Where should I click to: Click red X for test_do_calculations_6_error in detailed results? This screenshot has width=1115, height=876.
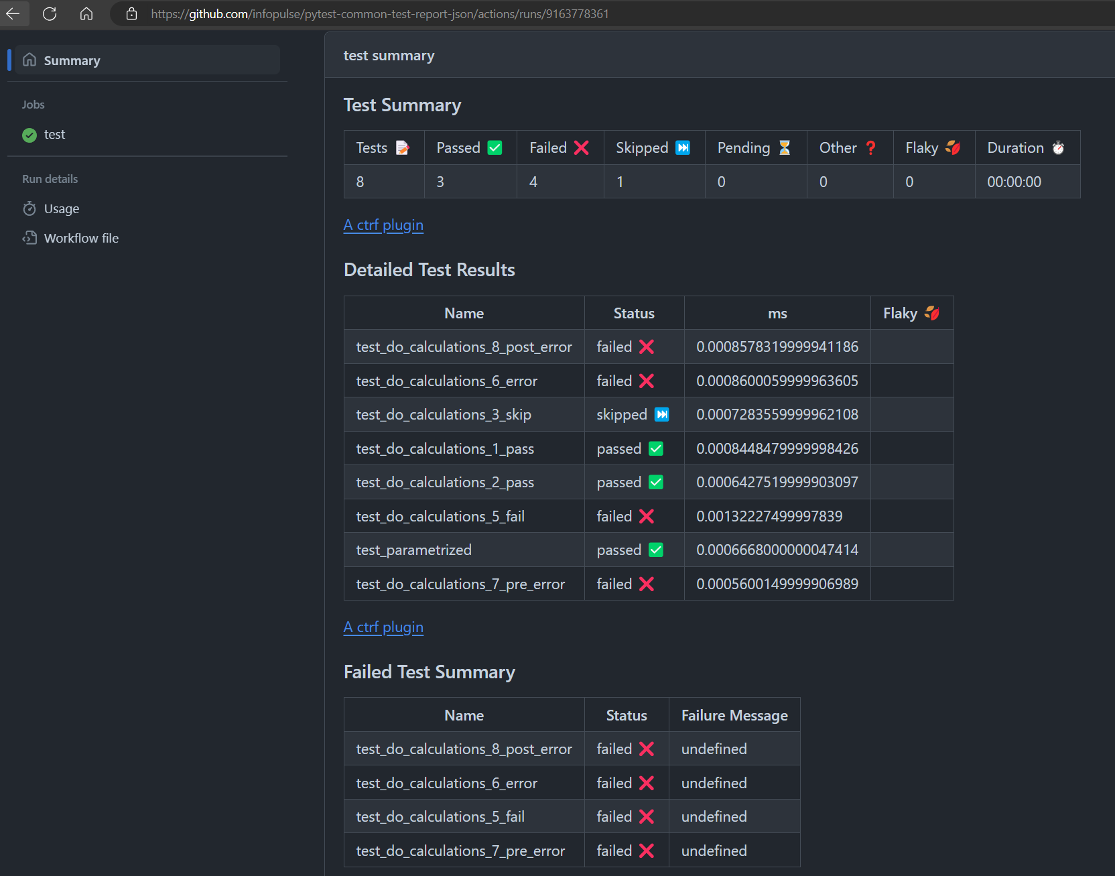click(x=647, y=381)
